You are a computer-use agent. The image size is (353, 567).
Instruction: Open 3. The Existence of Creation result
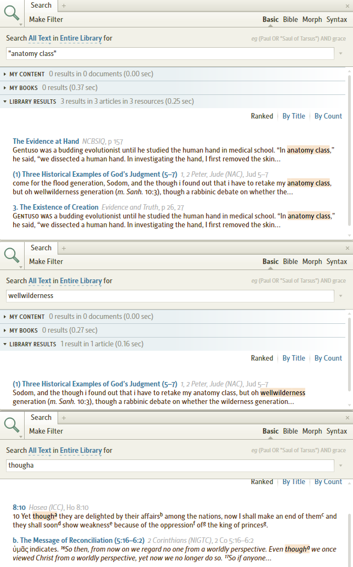click(x=55, y=207)
